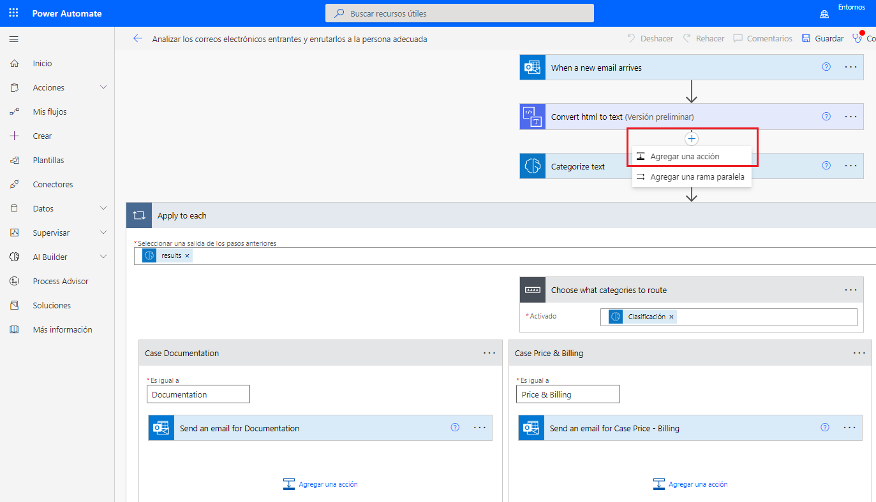Open more options for Categorize text
Screen dimensions: 876x502
pos(850,166)
